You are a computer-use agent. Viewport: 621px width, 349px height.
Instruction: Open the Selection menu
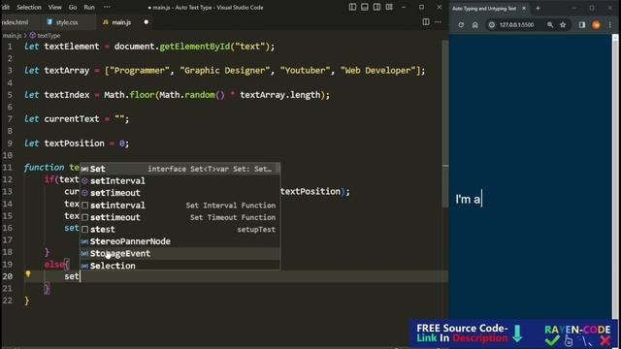29,7
